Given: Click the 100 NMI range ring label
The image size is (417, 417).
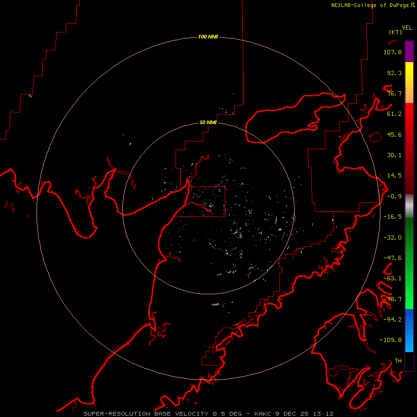Looking at the screenshot, I should (208, 37).
